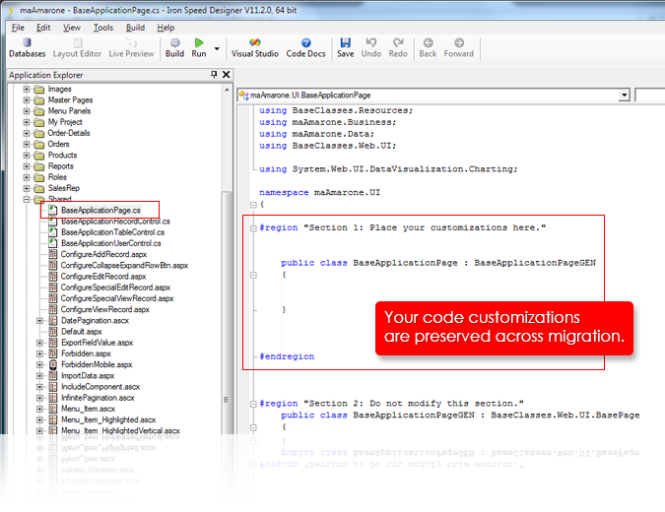Open the View menu

(72, 28)
